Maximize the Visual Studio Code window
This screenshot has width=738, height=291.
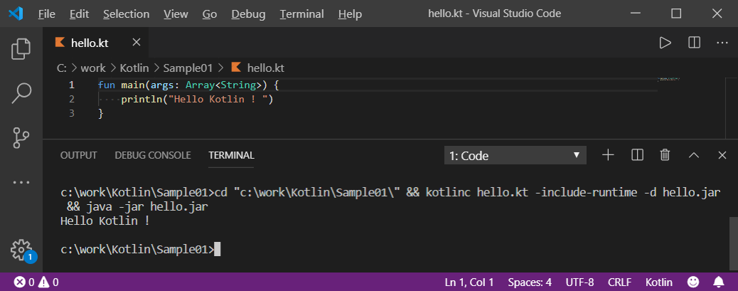coord(676,14)
